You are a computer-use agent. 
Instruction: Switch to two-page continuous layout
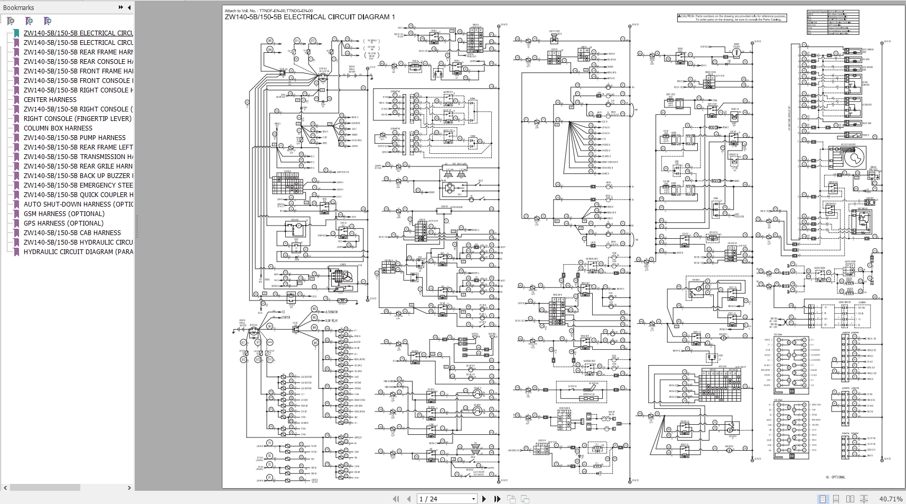[x=864, y=499]
